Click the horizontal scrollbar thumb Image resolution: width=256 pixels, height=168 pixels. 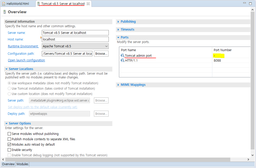coord(118,159)
